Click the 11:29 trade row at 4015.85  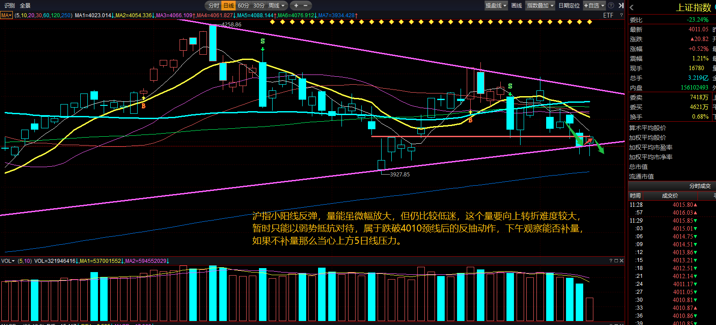tap(671, 221)
